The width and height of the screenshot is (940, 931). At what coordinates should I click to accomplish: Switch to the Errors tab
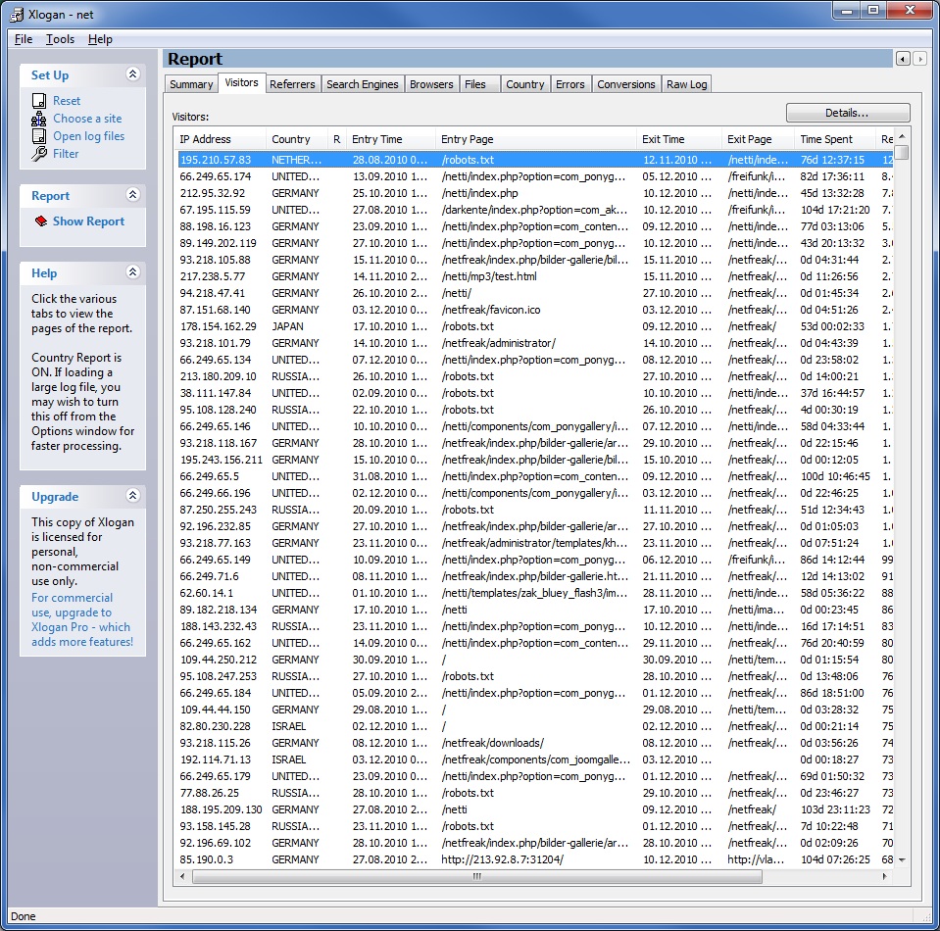click(x=570, y=84)
